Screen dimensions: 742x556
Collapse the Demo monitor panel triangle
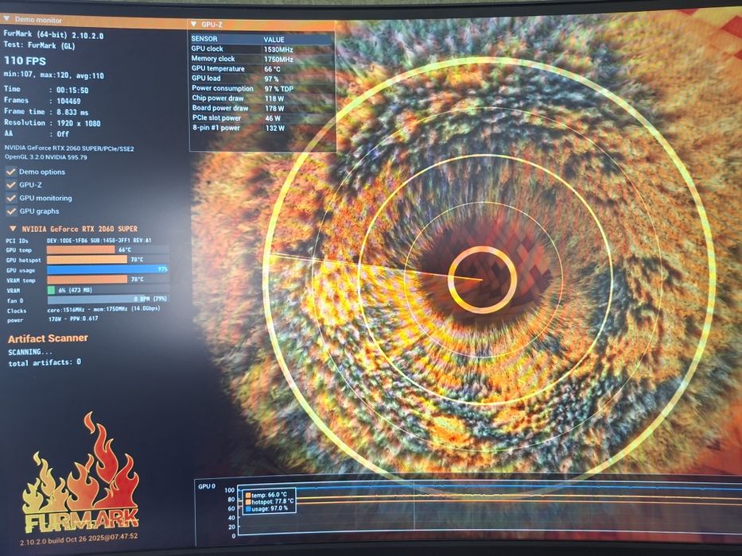tap(6, 19)
